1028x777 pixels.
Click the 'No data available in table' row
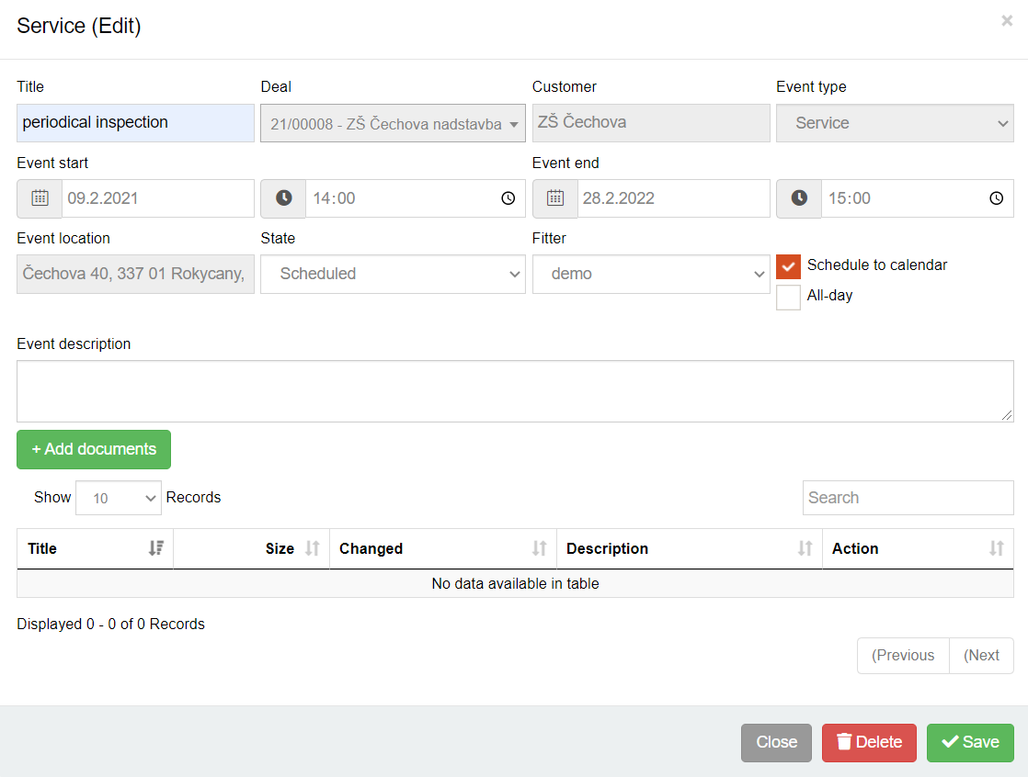point(515,583)
